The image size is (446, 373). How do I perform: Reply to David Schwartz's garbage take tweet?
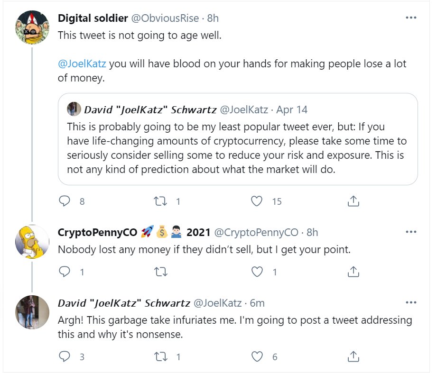[x=65, y=357]
